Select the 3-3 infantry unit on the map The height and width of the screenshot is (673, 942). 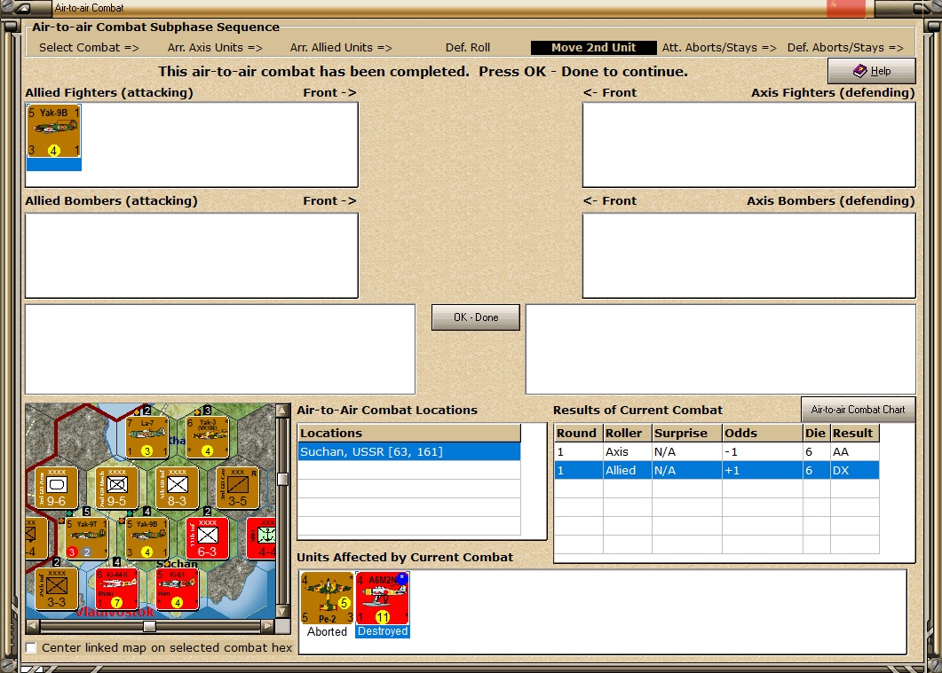tap(57, 589)
